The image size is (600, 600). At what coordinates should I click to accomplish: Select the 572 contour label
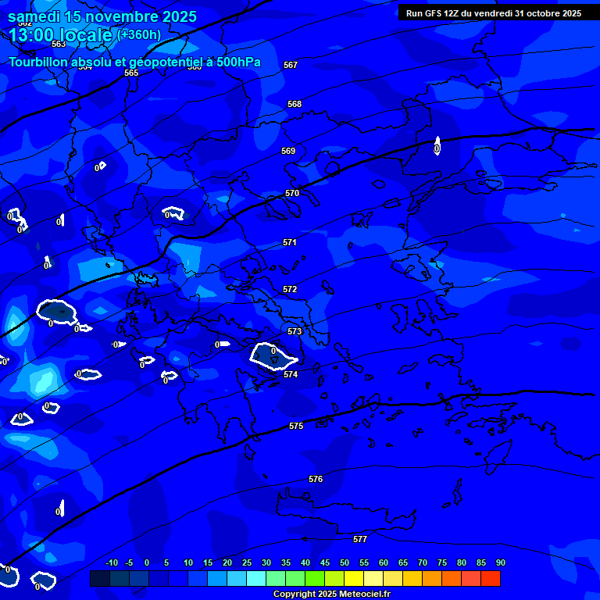pos(290,289)
